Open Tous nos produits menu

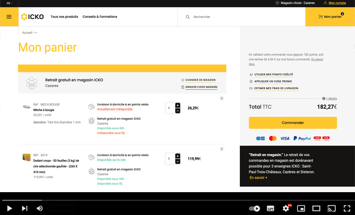pyautogui.click(x=64, y=17)
